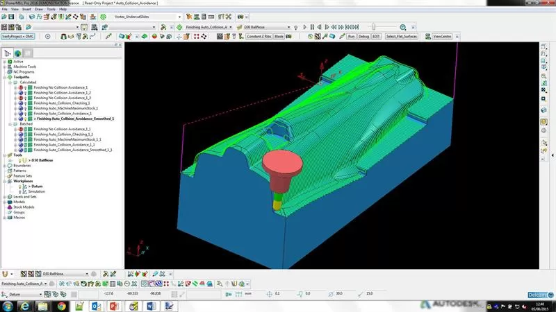
Task: Click the simulation speed slider handle
Action: (373, 27)
